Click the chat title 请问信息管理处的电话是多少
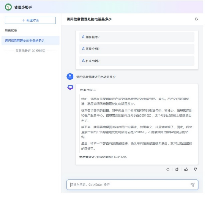 [x=89, y=19]
